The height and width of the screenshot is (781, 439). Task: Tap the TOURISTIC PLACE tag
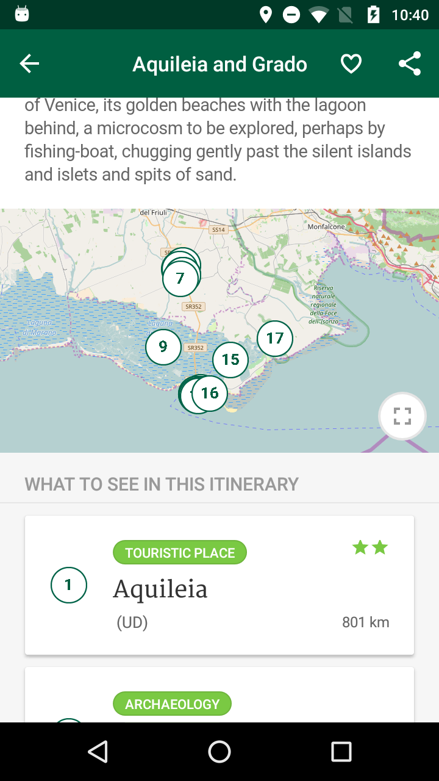(x=180, y=553)
